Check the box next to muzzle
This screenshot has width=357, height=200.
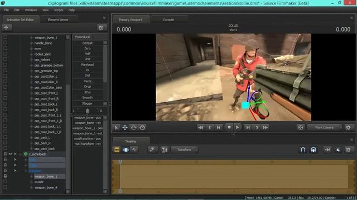5,182
